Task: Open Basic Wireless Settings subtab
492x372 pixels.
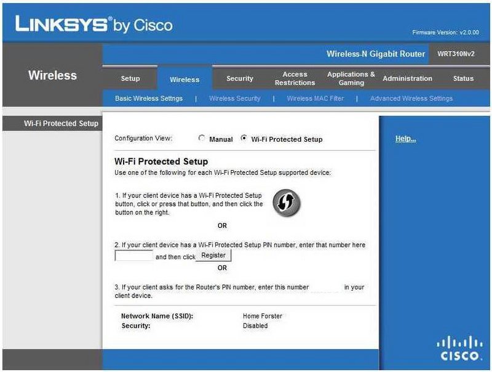Action: 149,99
